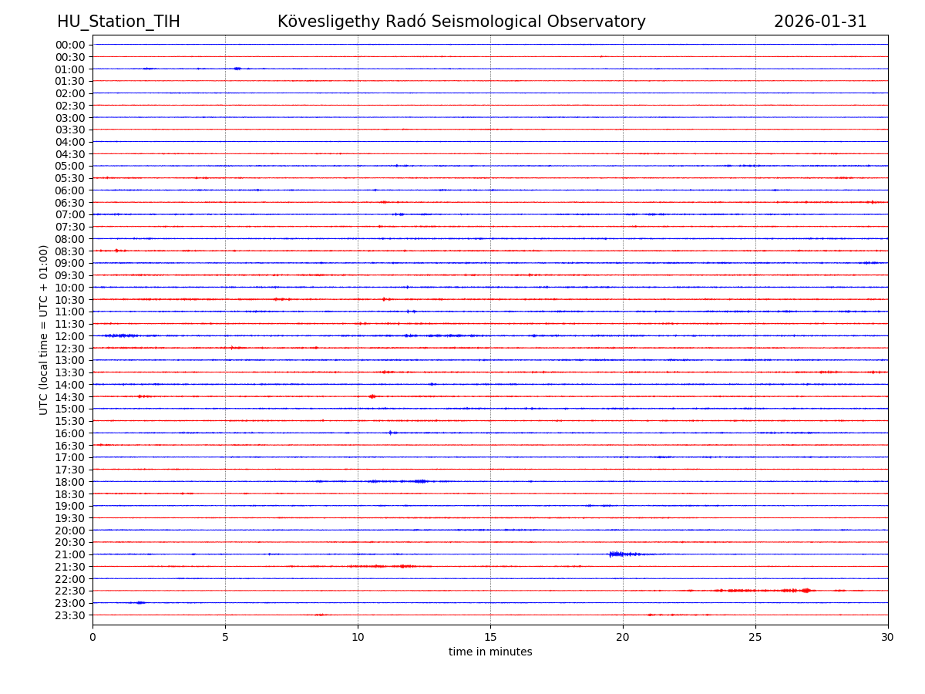The height and width of the screenshot is (694, 925).
Task: Select the 12:00 row label
Action: pos(70,336)
